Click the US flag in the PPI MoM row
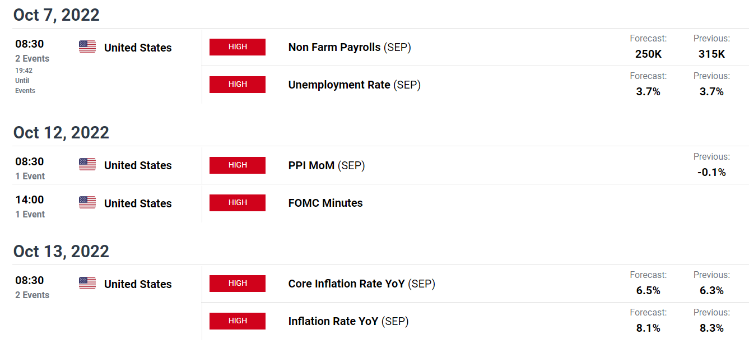 click(87, 165)
